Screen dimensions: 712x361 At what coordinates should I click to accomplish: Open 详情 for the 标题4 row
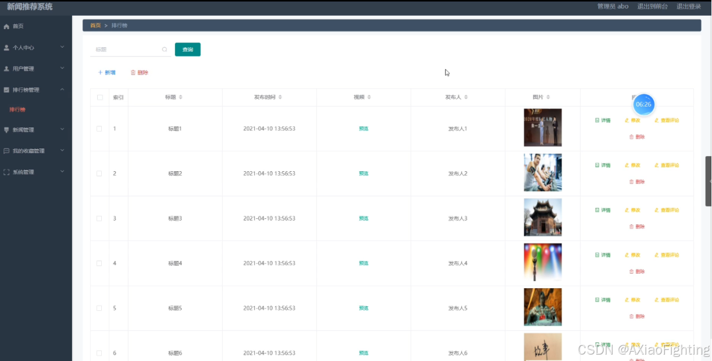click(x=603, y=255)
